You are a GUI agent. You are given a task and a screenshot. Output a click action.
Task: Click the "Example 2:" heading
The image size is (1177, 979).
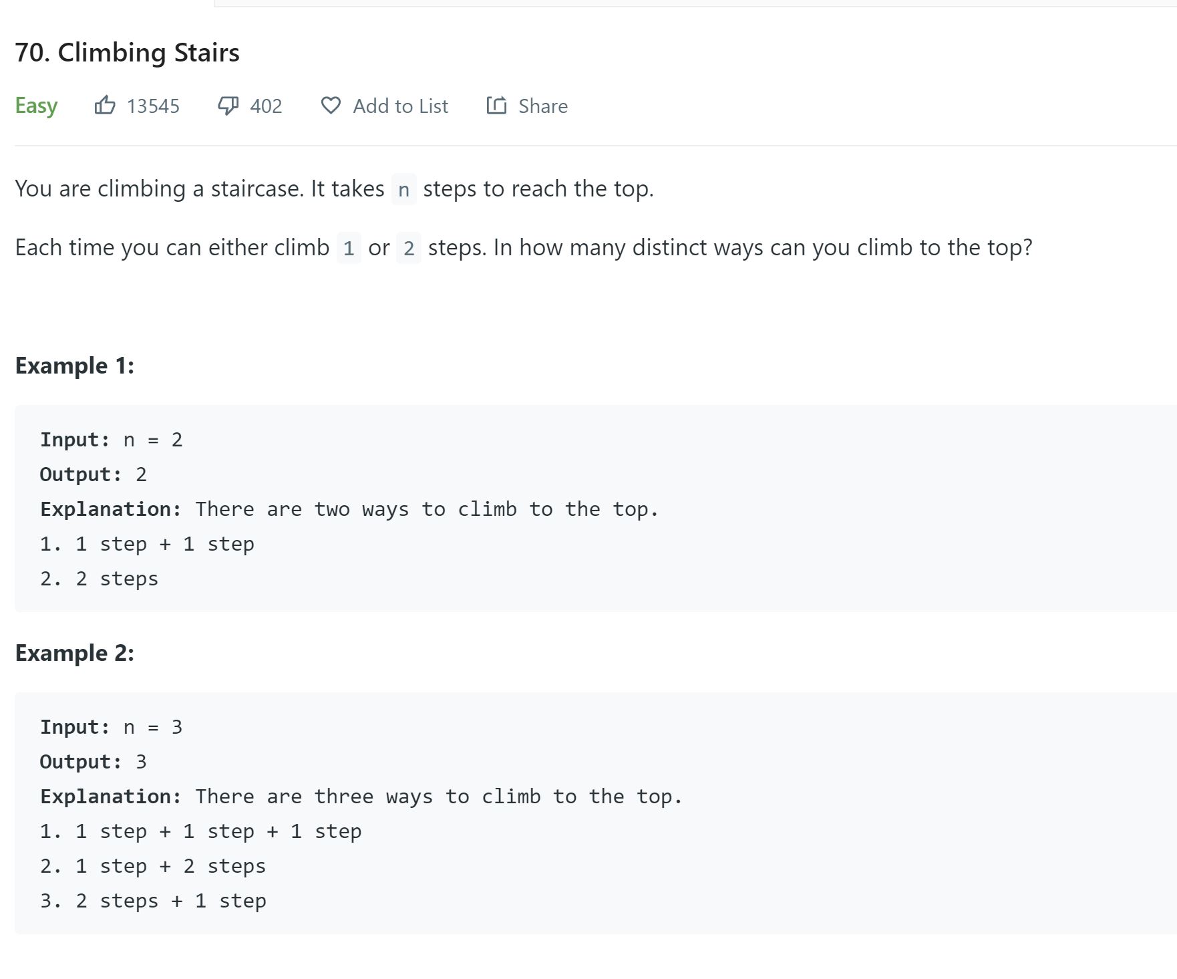(74, 654)
